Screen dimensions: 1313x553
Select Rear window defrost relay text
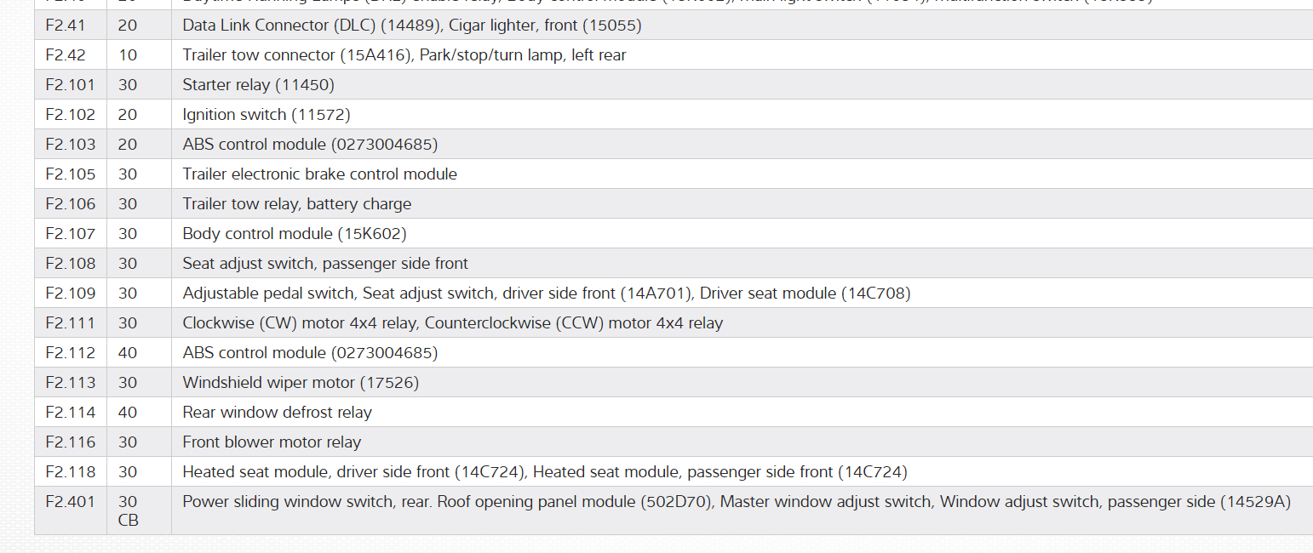pos(277,413)
